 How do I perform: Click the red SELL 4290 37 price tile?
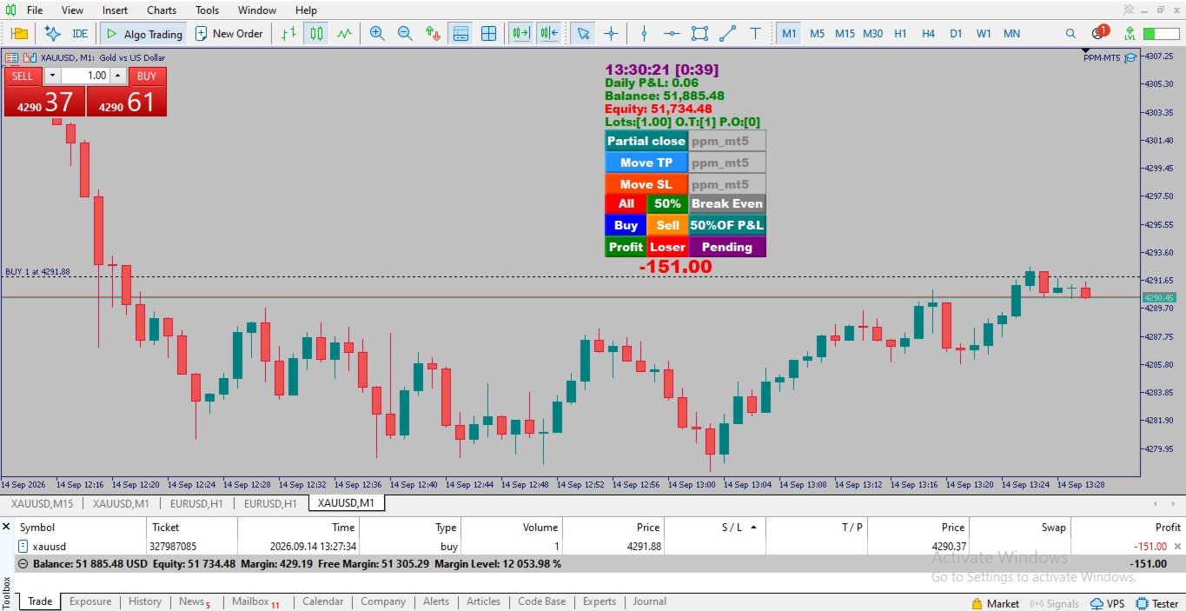(45, 101)
